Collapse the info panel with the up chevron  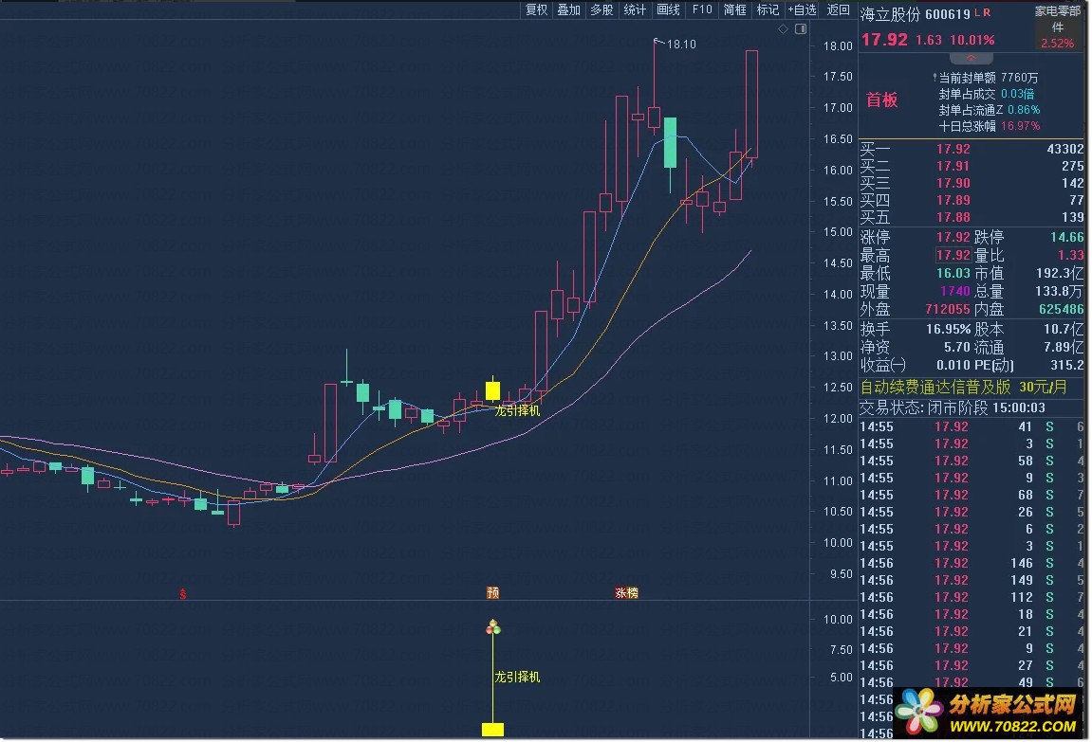[971, 58]
